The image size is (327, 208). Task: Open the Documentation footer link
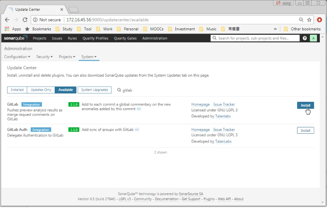tap(166, 199)
